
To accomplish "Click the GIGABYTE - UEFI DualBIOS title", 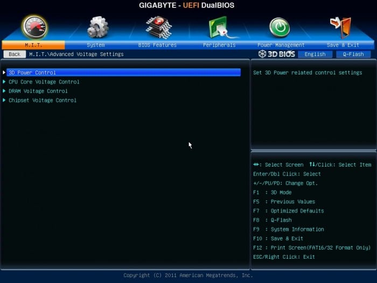I will tap(186, 5).
